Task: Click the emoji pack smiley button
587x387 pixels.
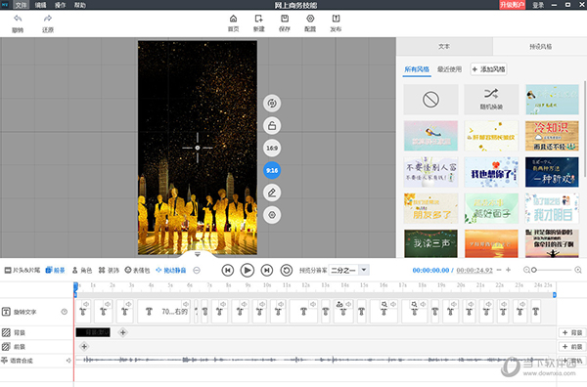Action: [137, 270]
